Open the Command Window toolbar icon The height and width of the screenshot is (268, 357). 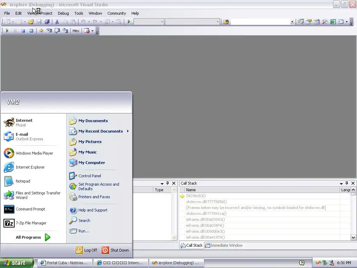(341, 22)
